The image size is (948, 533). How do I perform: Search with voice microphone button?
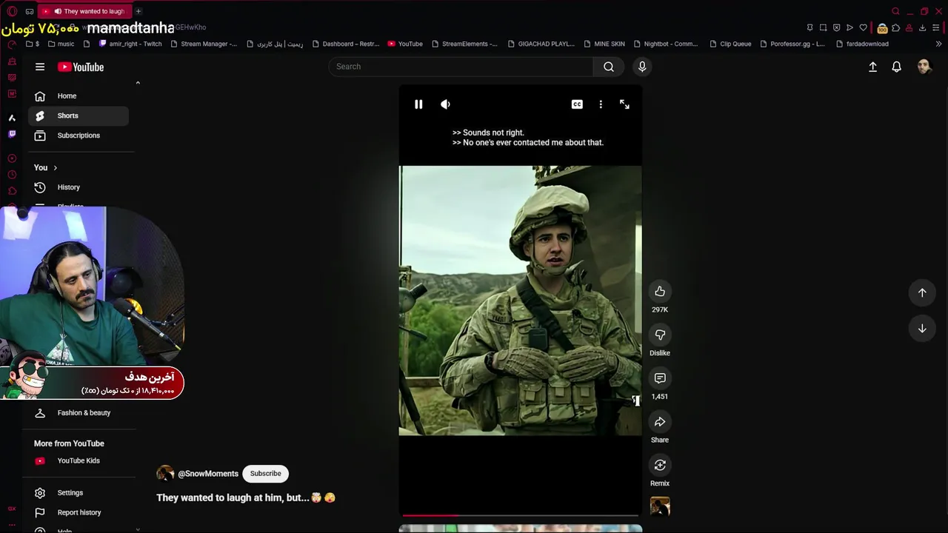coord(642,67)
